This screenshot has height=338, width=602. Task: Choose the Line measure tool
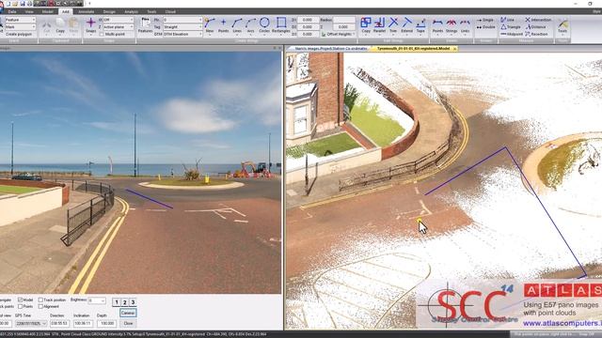pyautogui.click(x=508, y=20)
